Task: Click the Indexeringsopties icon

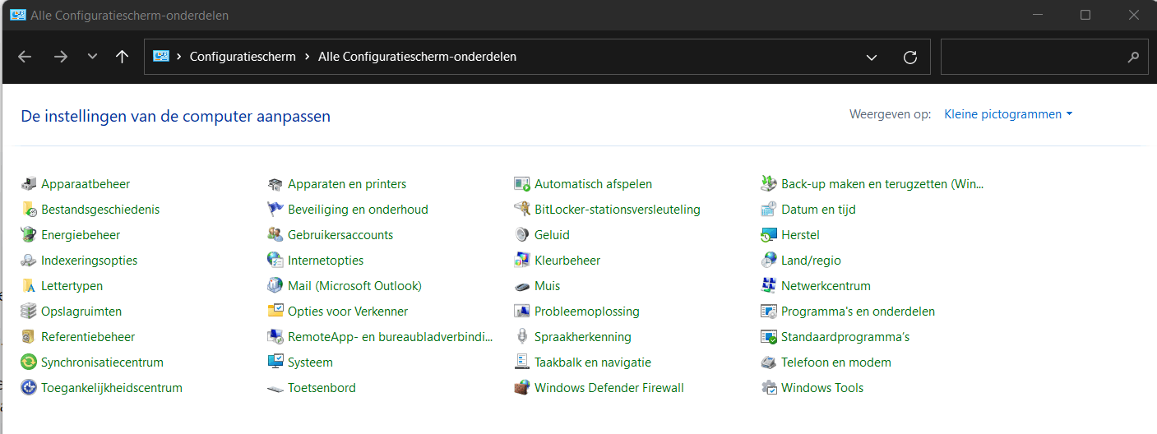Action: click(29, 261)
